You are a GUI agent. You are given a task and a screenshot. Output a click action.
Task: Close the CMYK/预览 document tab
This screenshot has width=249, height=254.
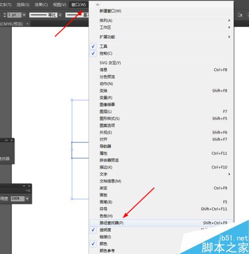point(27,24)
